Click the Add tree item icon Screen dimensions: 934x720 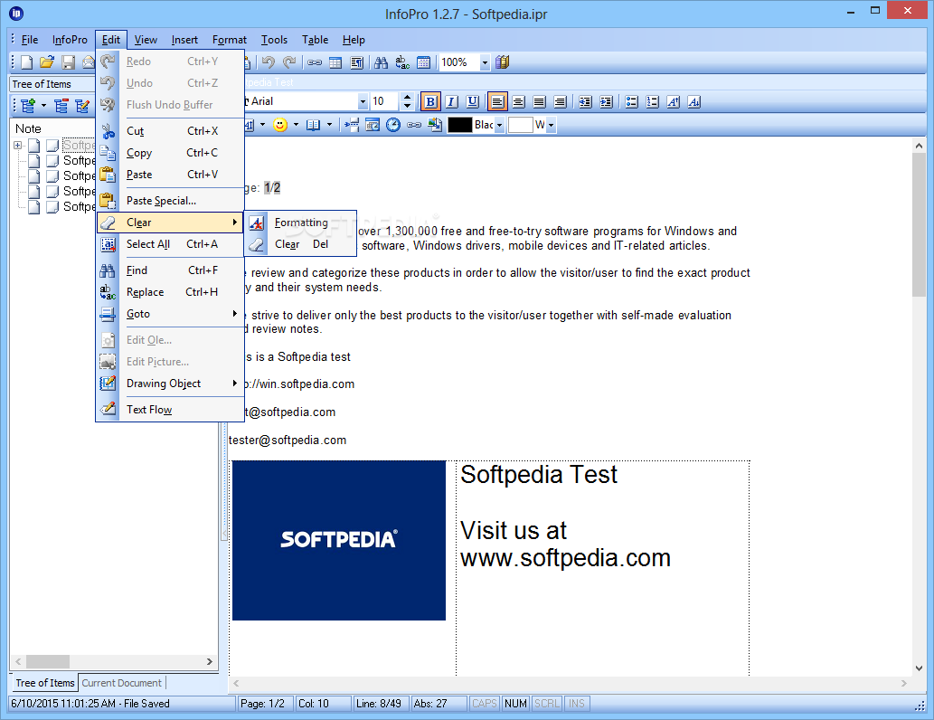[28, 106]
